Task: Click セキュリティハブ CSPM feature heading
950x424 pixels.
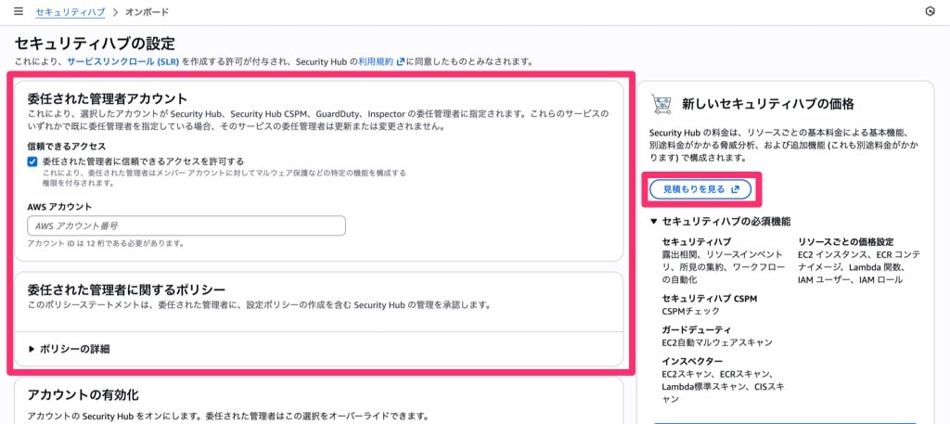Action: [710, 299]
